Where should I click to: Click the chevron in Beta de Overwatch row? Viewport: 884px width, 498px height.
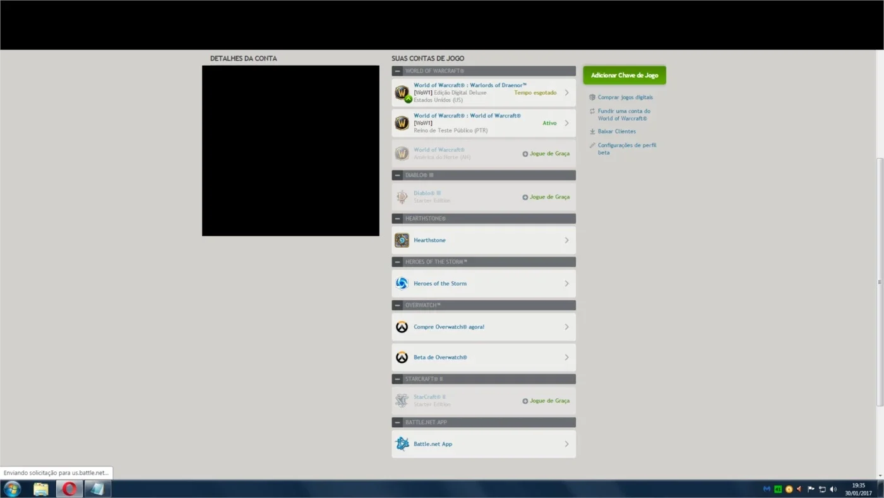566,358
